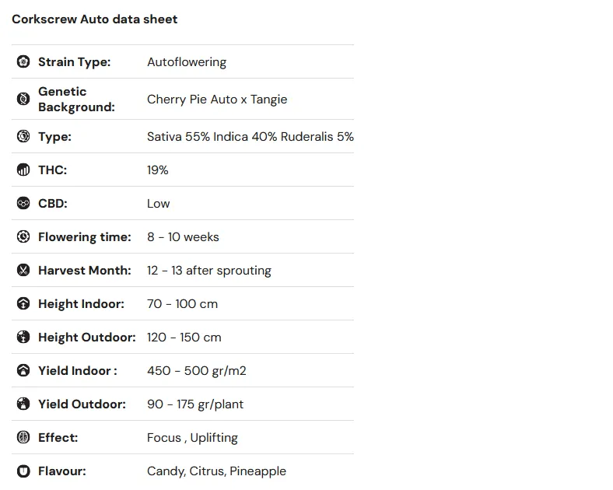Click the THC bar chart icon
Image resolution: width=613 pixels, height=490 pixels.
pos(23,170)
